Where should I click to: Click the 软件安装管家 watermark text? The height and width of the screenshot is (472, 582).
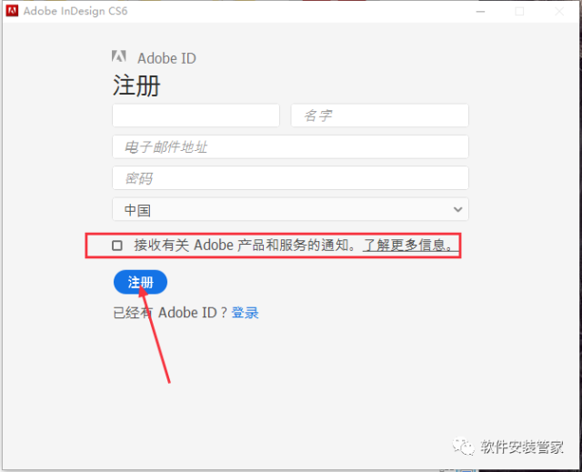click(x=522, y=446)
